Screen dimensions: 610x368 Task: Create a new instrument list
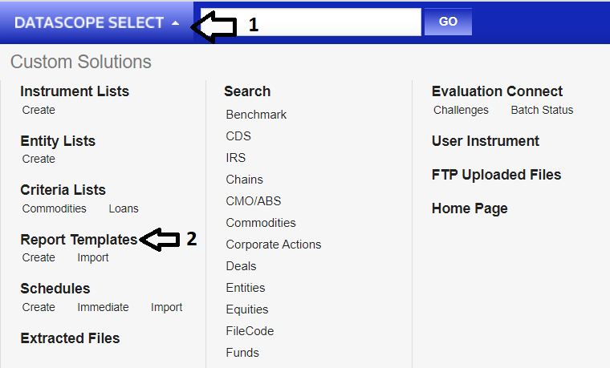pyautogui.click(x=39, y=110)
